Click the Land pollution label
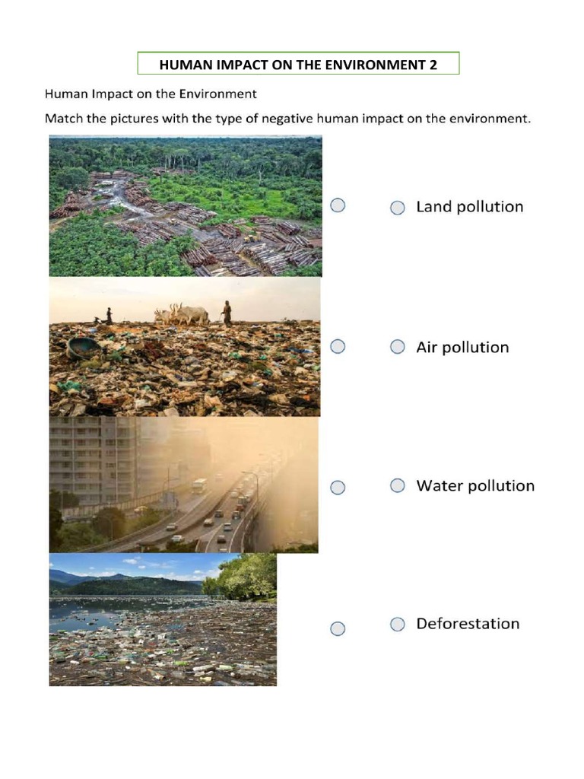This screenshot has height=779, width=584. [469, 207]
